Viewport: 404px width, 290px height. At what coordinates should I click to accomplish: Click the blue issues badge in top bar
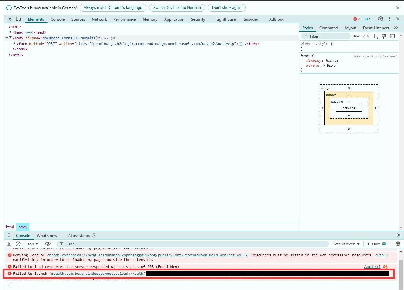pyautogui.click(x=368, y=19)
